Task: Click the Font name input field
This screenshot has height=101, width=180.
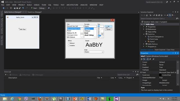Action: 75,26
